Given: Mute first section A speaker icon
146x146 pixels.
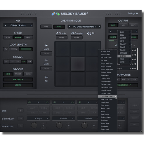Looking at the screenshot, I should click(29, 102).
